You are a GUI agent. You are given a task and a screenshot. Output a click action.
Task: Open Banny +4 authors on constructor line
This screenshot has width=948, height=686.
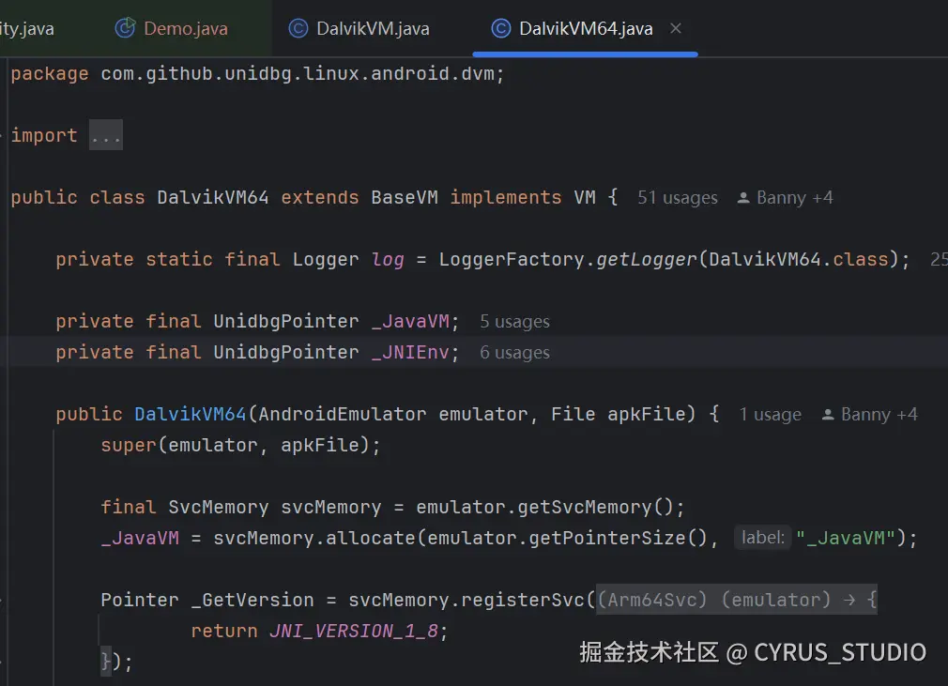(879, 415)
